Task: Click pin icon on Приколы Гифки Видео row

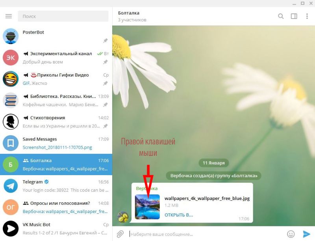Action: pyautogui.click(x=105, y=83)
